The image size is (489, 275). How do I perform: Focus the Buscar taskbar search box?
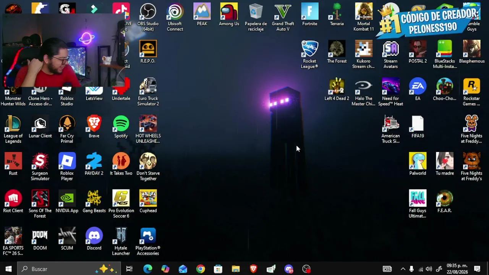click(x=69, y=269)
